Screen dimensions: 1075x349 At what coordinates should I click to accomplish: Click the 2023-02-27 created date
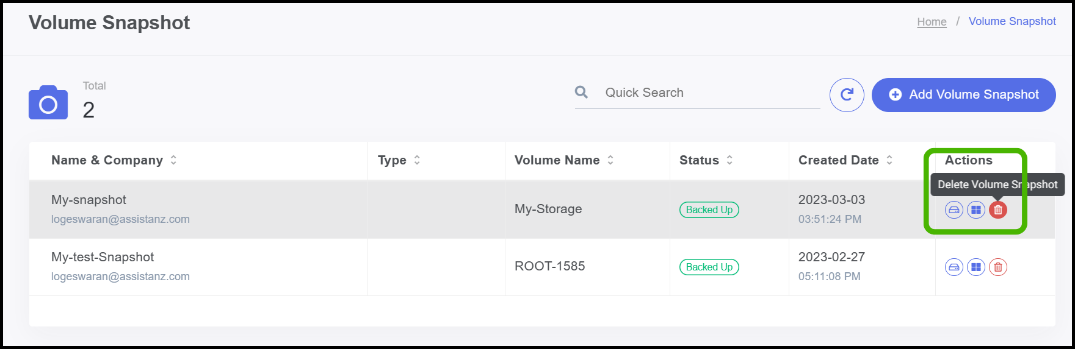831,257
